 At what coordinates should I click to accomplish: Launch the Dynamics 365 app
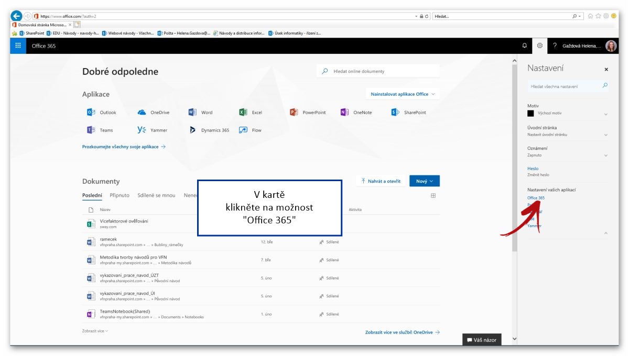click(209, 130)
